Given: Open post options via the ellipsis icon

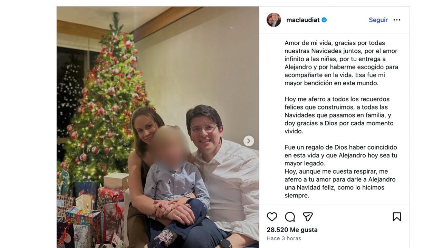Looking at the screenshot, I should [397, 20].
